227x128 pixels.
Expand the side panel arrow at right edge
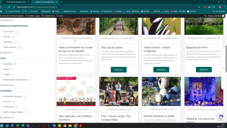(x=223, y=68)
